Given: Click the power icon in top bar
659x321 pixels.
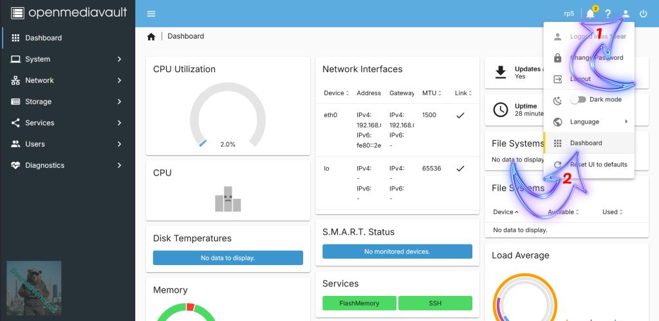Looking at the screenshot, I should click(643, 14).
